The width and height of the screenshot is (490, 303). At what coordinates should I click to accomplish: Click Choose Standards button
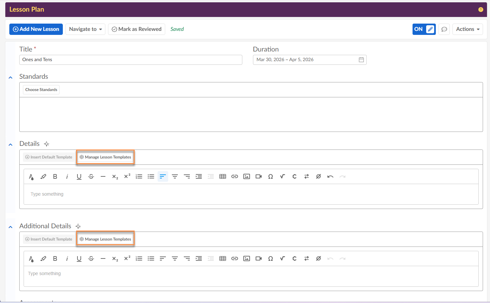click(41, 90)
